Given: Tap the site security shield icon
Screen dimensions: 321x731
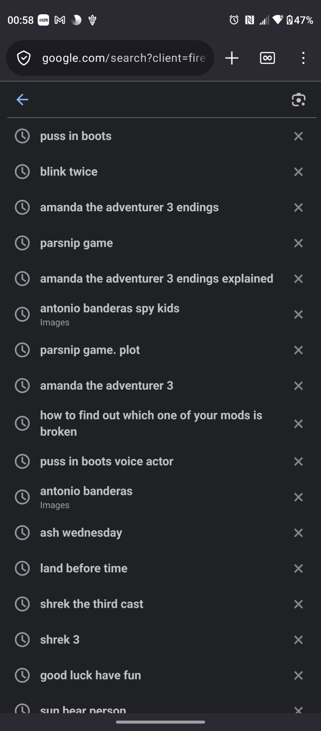Looking at the screenshot, I should [x=24, y=58].
